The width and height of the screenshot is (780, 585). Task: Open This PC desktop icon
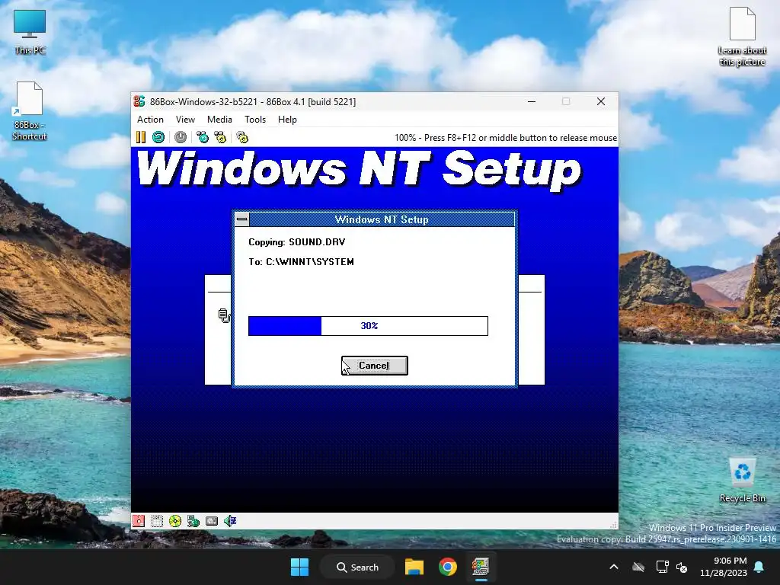tap(30, 31)
